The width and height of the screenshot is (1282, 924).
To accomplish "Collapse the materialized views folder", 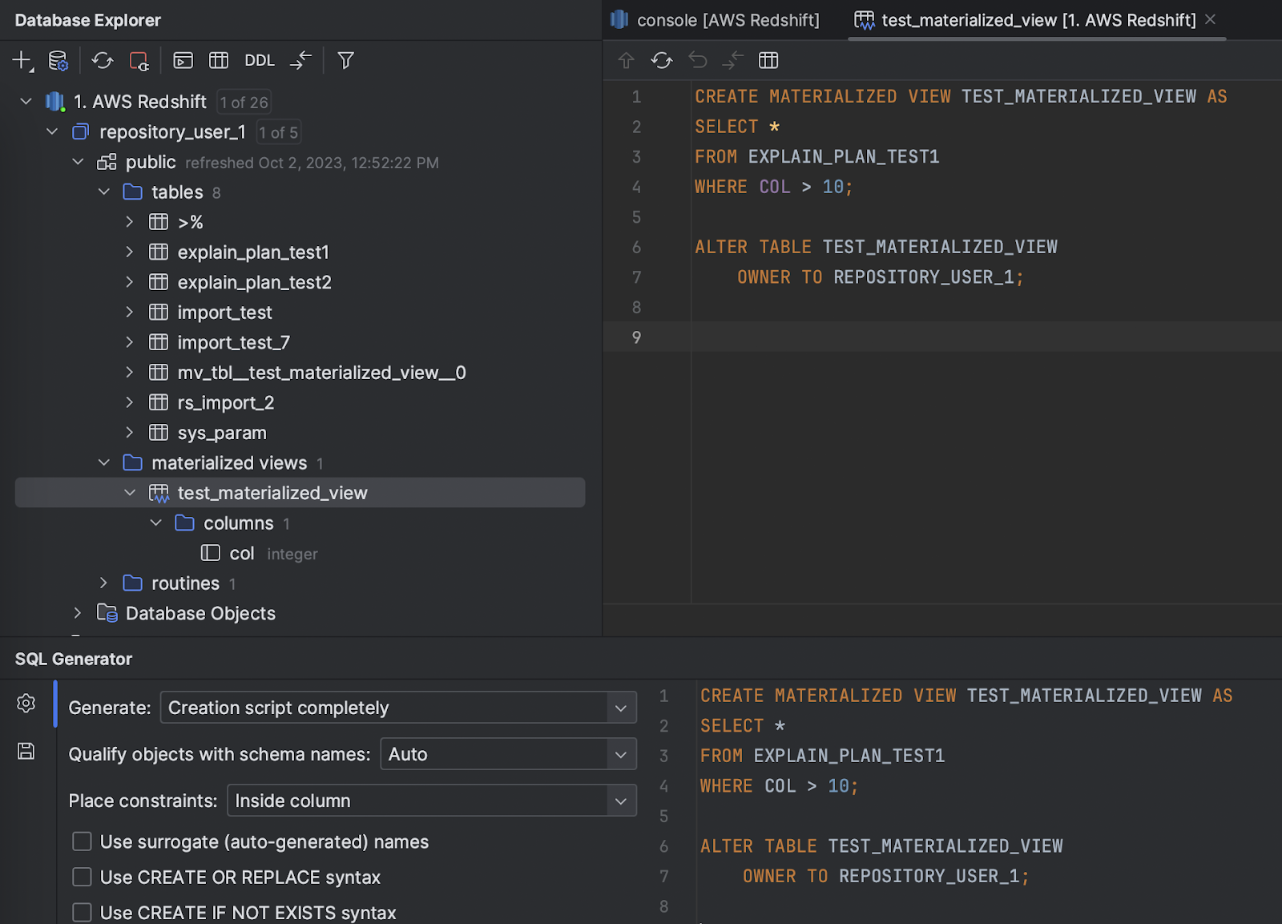I will (x=103, y=462).
